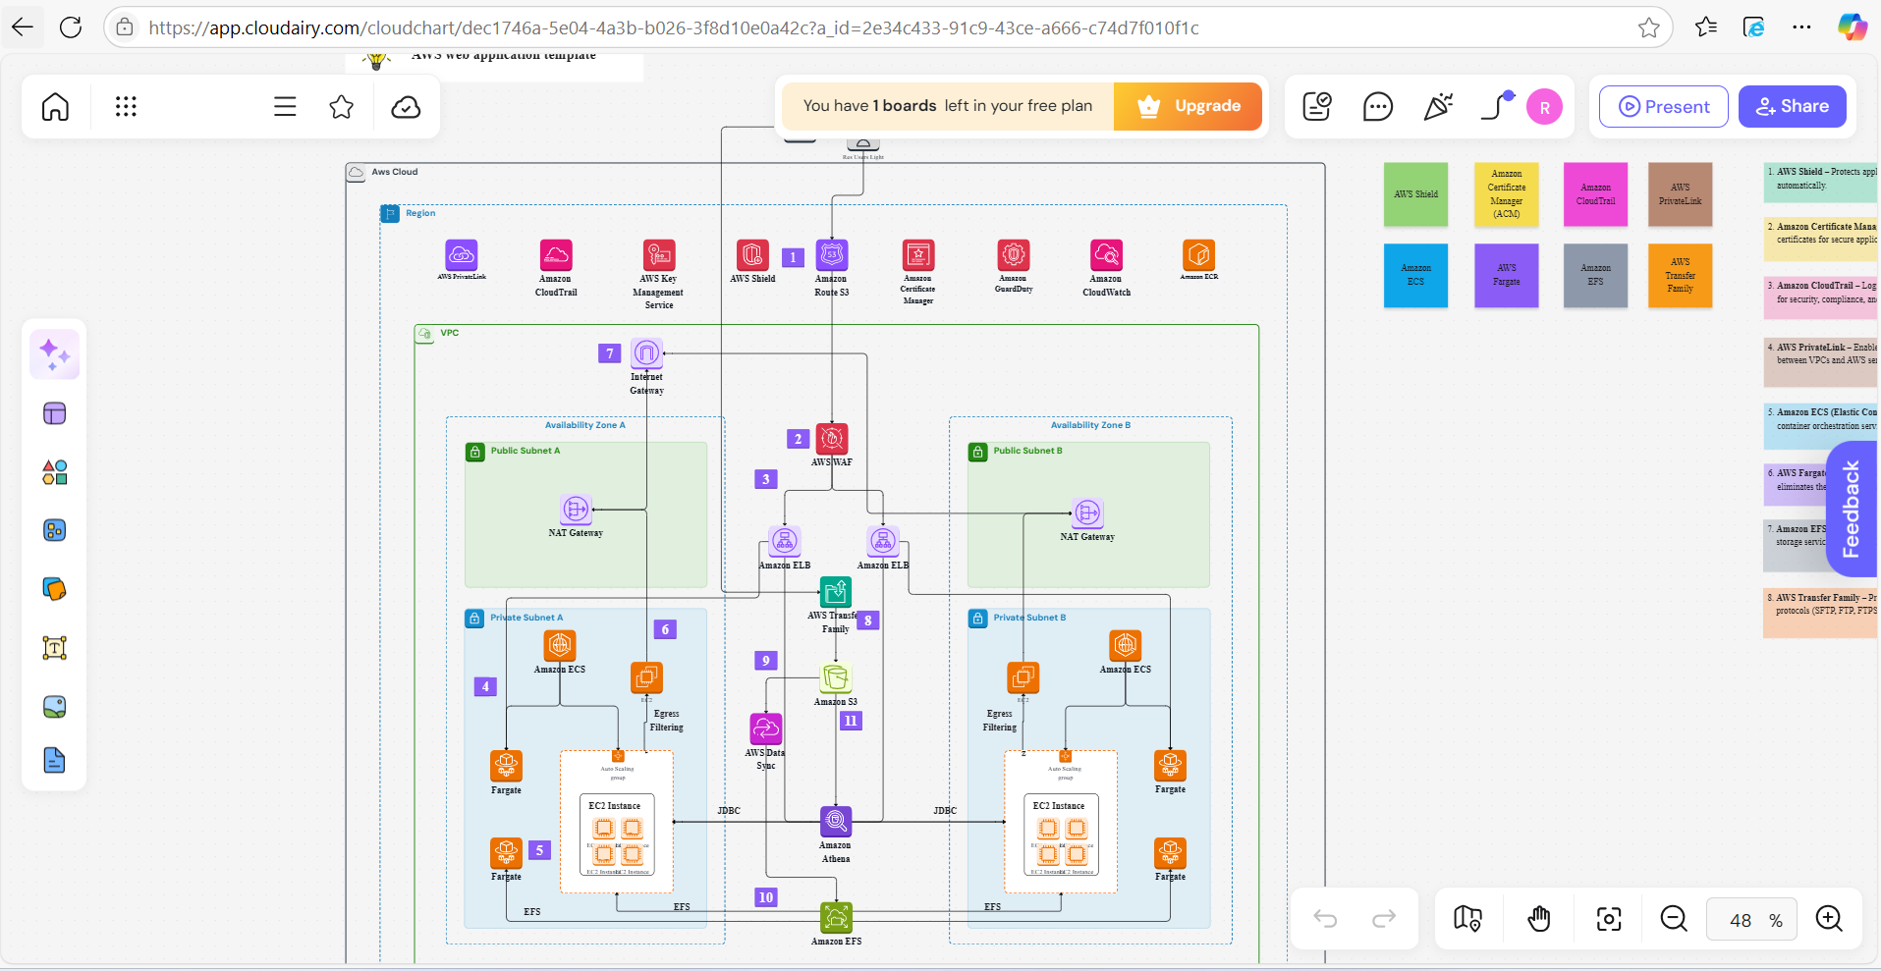Screen dimensions: 1881x971
Task: Select the AI sparkles tool in sidebar
Action: (54, 353)
